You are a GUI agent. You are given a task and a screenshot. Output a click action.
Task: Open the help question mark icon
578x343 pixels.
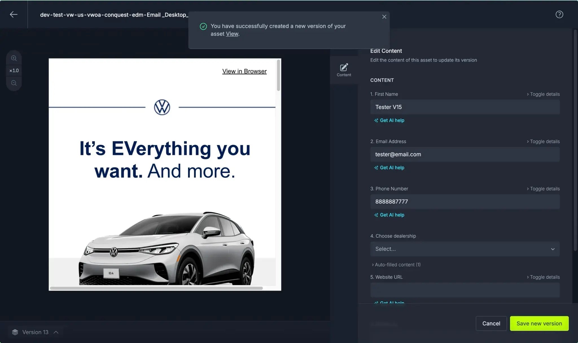(x=559, y=14)
